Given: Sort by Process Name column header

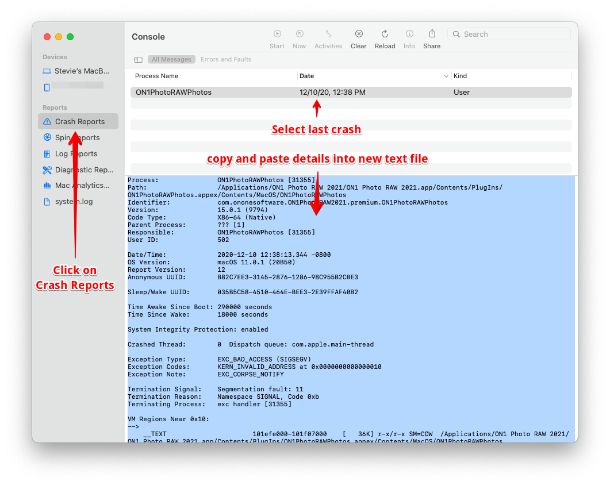Looking at the screenshot, I should point(156,76).
